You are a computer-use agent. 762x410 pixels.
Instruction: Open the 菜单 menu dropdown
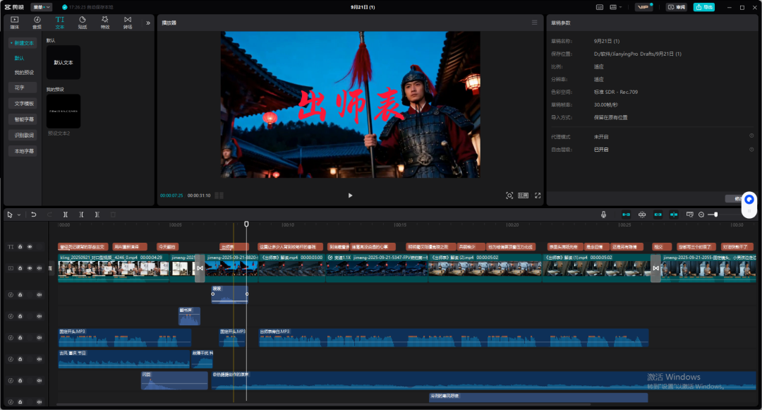(41, 7)
